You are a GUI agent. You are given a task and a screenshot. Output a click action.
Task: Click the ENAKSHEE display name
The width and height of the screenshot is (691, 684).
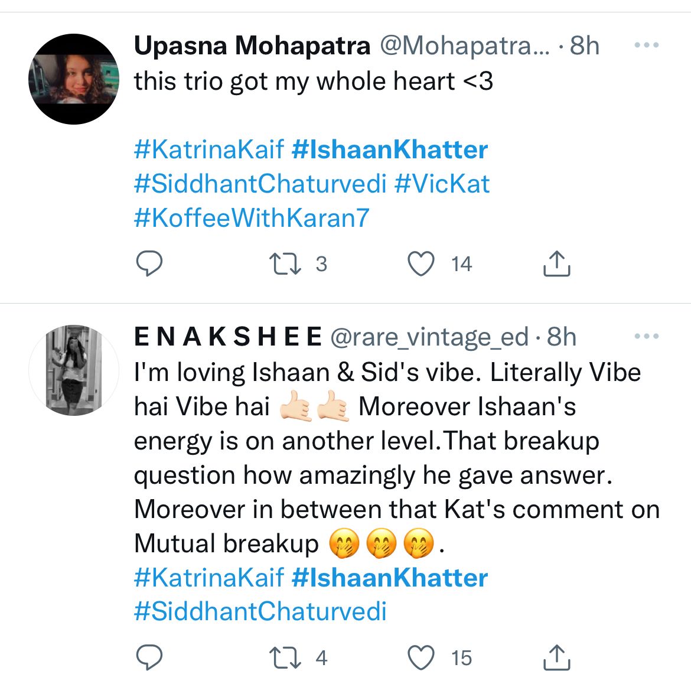pyautogui.click(x=228, y=337)
